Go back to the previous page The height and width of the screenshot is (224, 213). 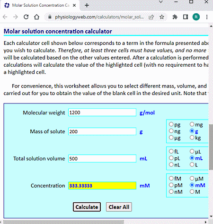[5, 17]
